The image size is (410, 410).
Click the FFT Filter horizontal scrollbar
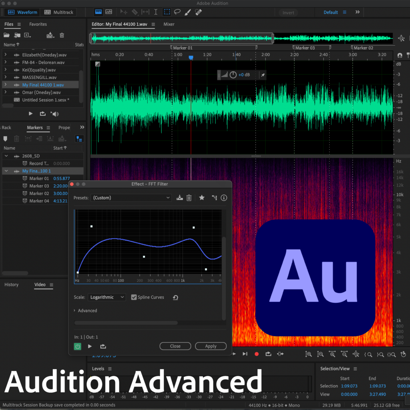[x=126, y=323]
